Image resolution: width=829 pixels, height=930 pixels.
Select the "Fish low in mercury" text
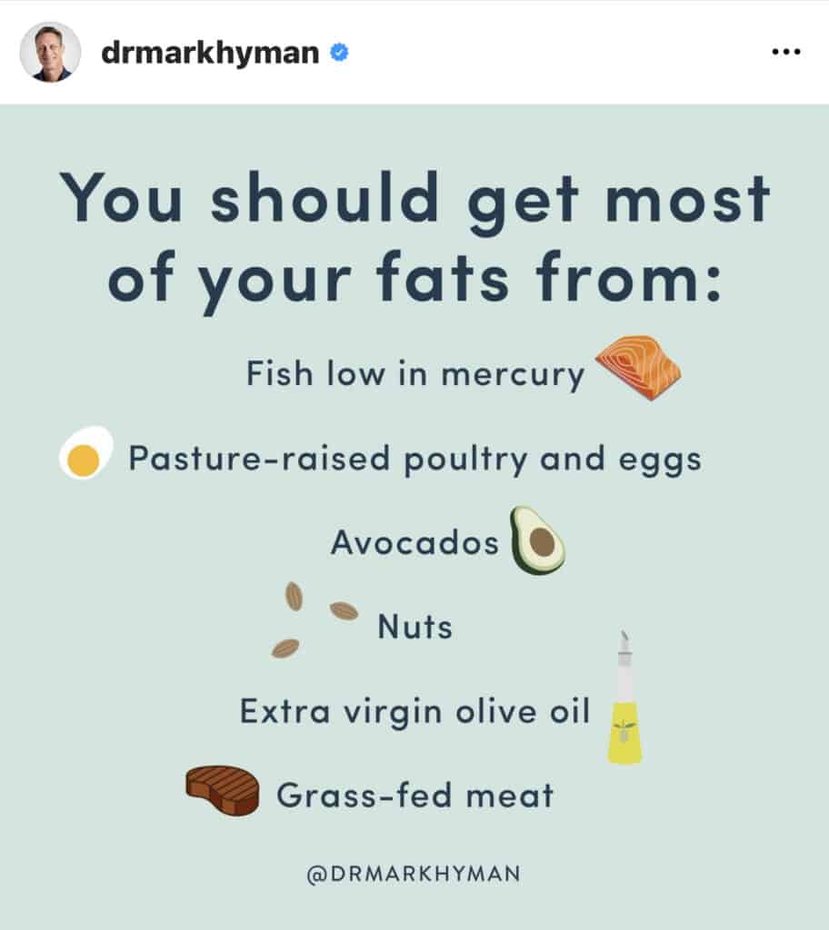click(x=415, y=374)
